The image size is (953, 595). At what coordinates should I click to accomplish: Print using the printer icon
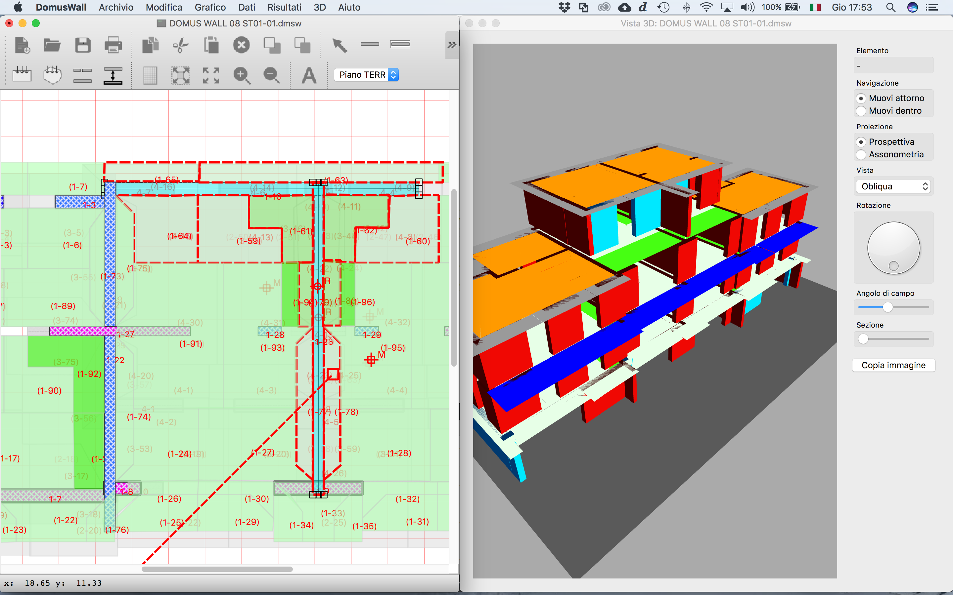113,45
